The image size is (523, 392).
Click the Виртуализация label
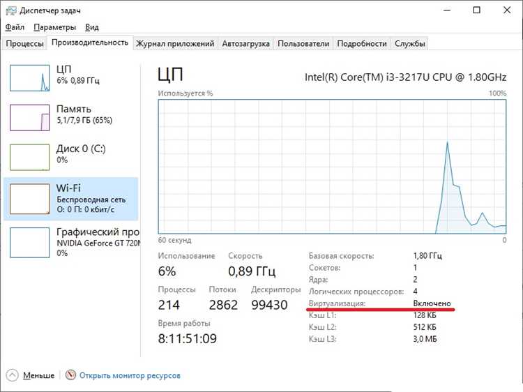coord(337,303)
